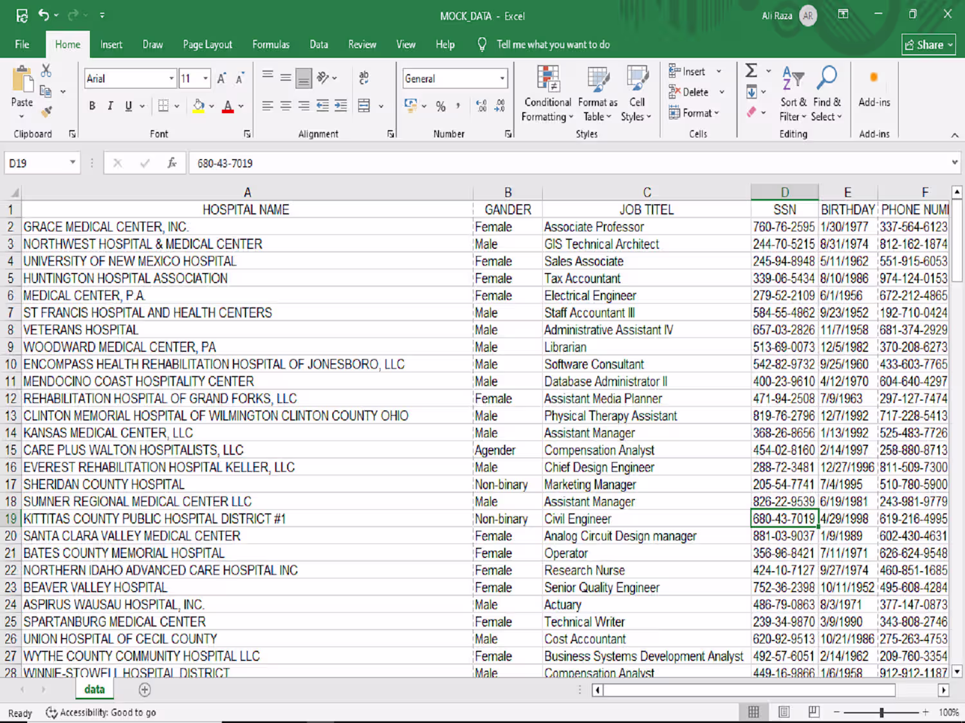965x723 pixels.
Task: Open the Name Box dropdown arrow
Action: click(73, 163)
